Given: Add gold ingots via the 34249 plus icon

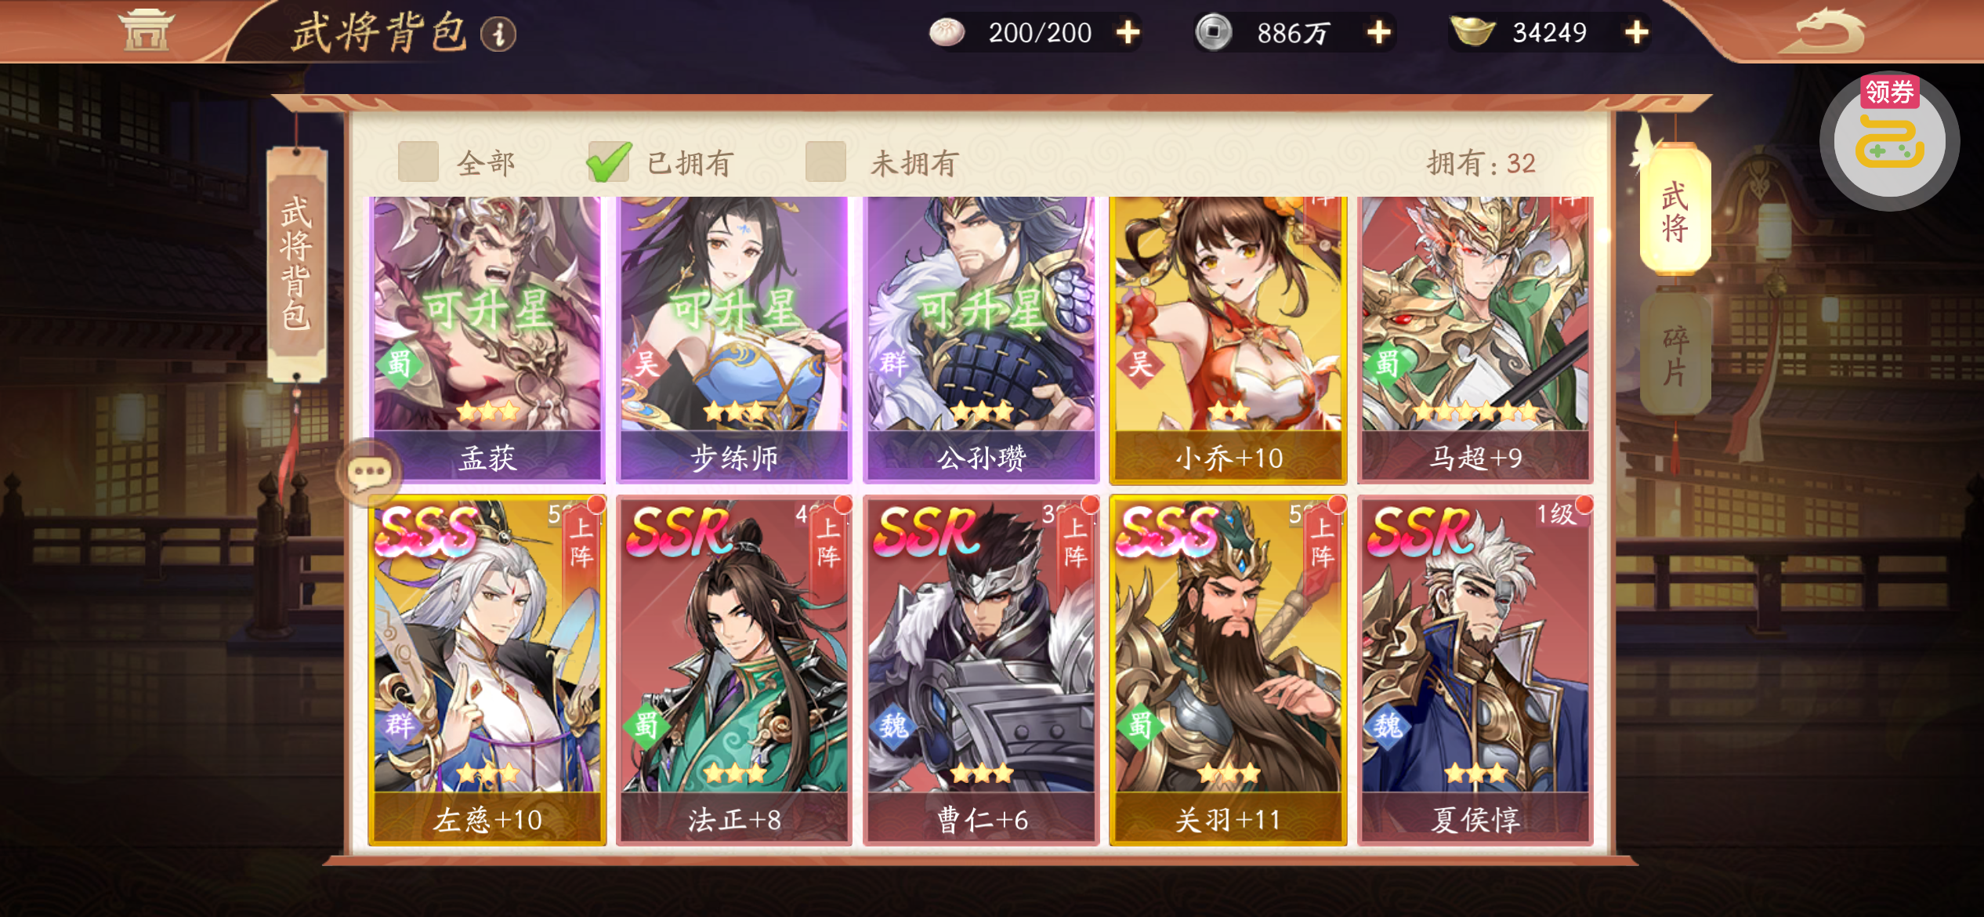Looking at the screenshot, I should point(1636,33).
